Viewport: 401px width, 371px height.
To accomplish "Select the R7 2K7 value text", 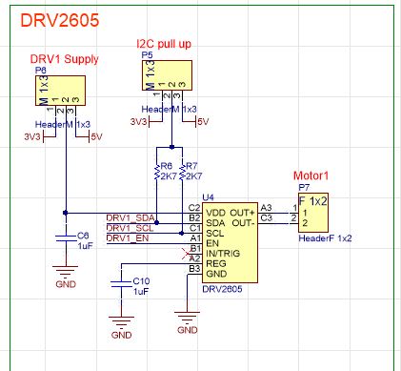I will (193, 176).
